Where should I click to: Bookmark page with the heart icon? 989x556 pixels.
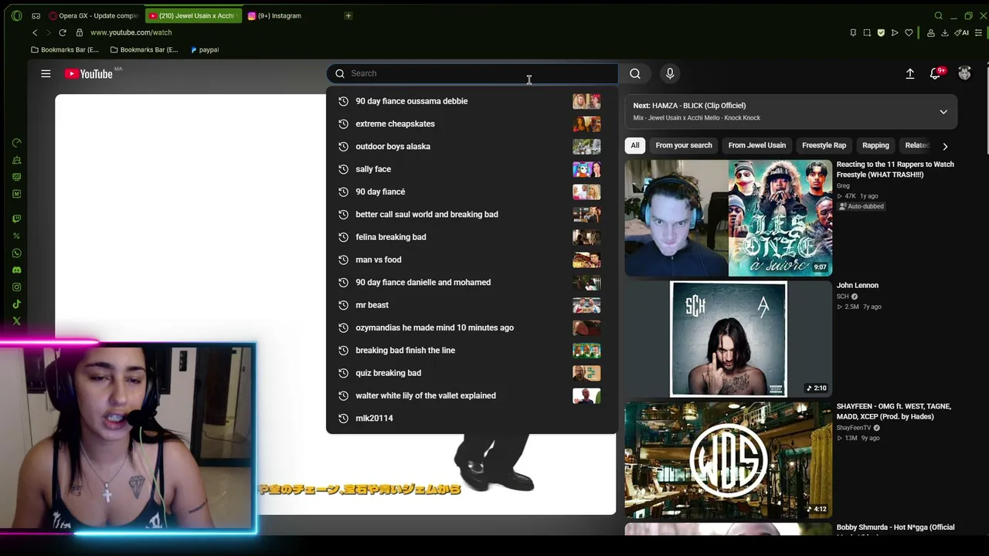point(909,32)
